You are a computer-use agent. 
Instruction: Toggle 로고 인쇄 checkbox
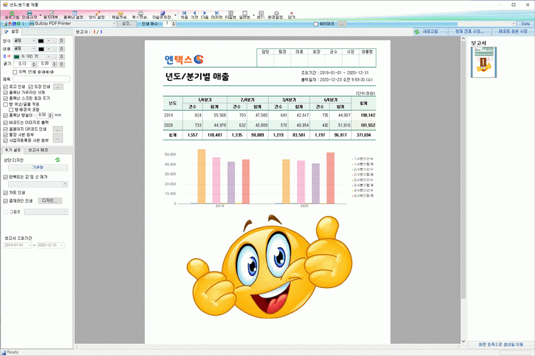[x=6, y=87]
